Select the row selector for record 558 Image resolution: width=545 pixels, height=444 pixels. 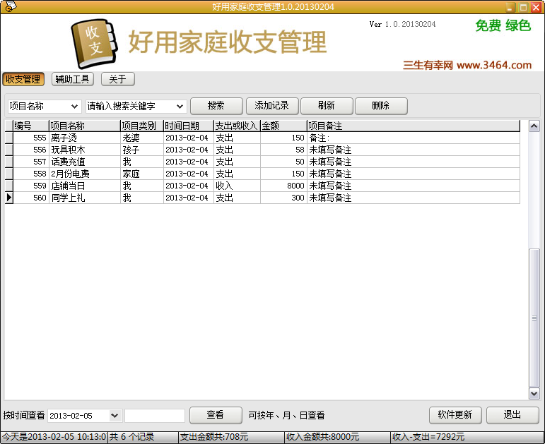pyautogui.click(x=8, y=174)
